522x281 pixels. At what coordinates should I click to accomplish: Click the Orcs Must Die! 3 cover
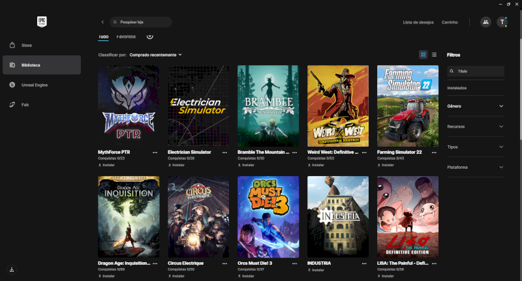coord(268,216)
